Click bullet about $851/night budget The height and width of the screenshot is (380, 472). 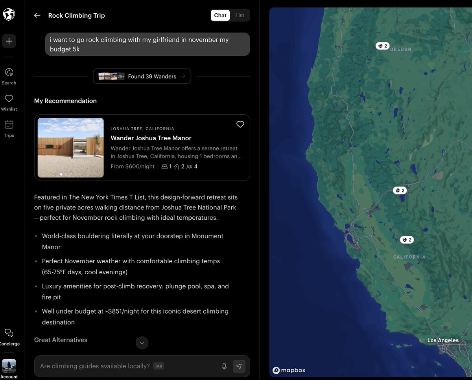[135, 317]
